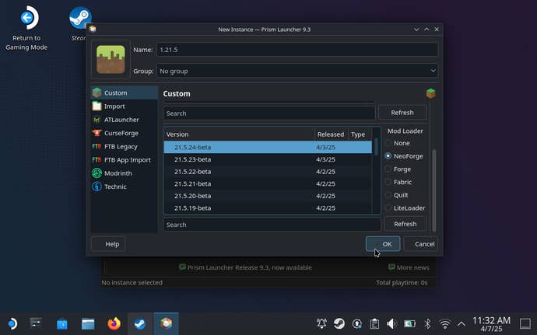The width and height of the screenshot is (537, 335).
Task: Click the upper Refresh button
Action: [402, 113]
